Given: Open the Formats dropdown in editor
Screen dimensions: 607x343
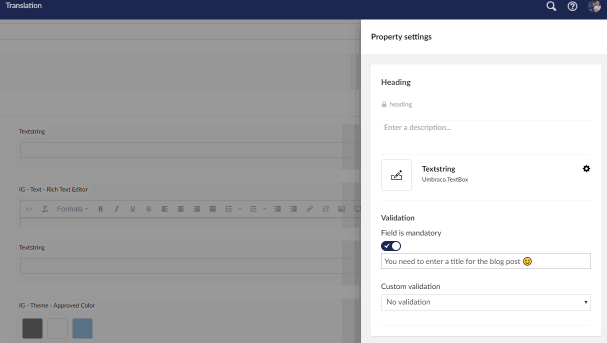Looking at the screenshot, I should pyautogui.click(x=72, y=209).
